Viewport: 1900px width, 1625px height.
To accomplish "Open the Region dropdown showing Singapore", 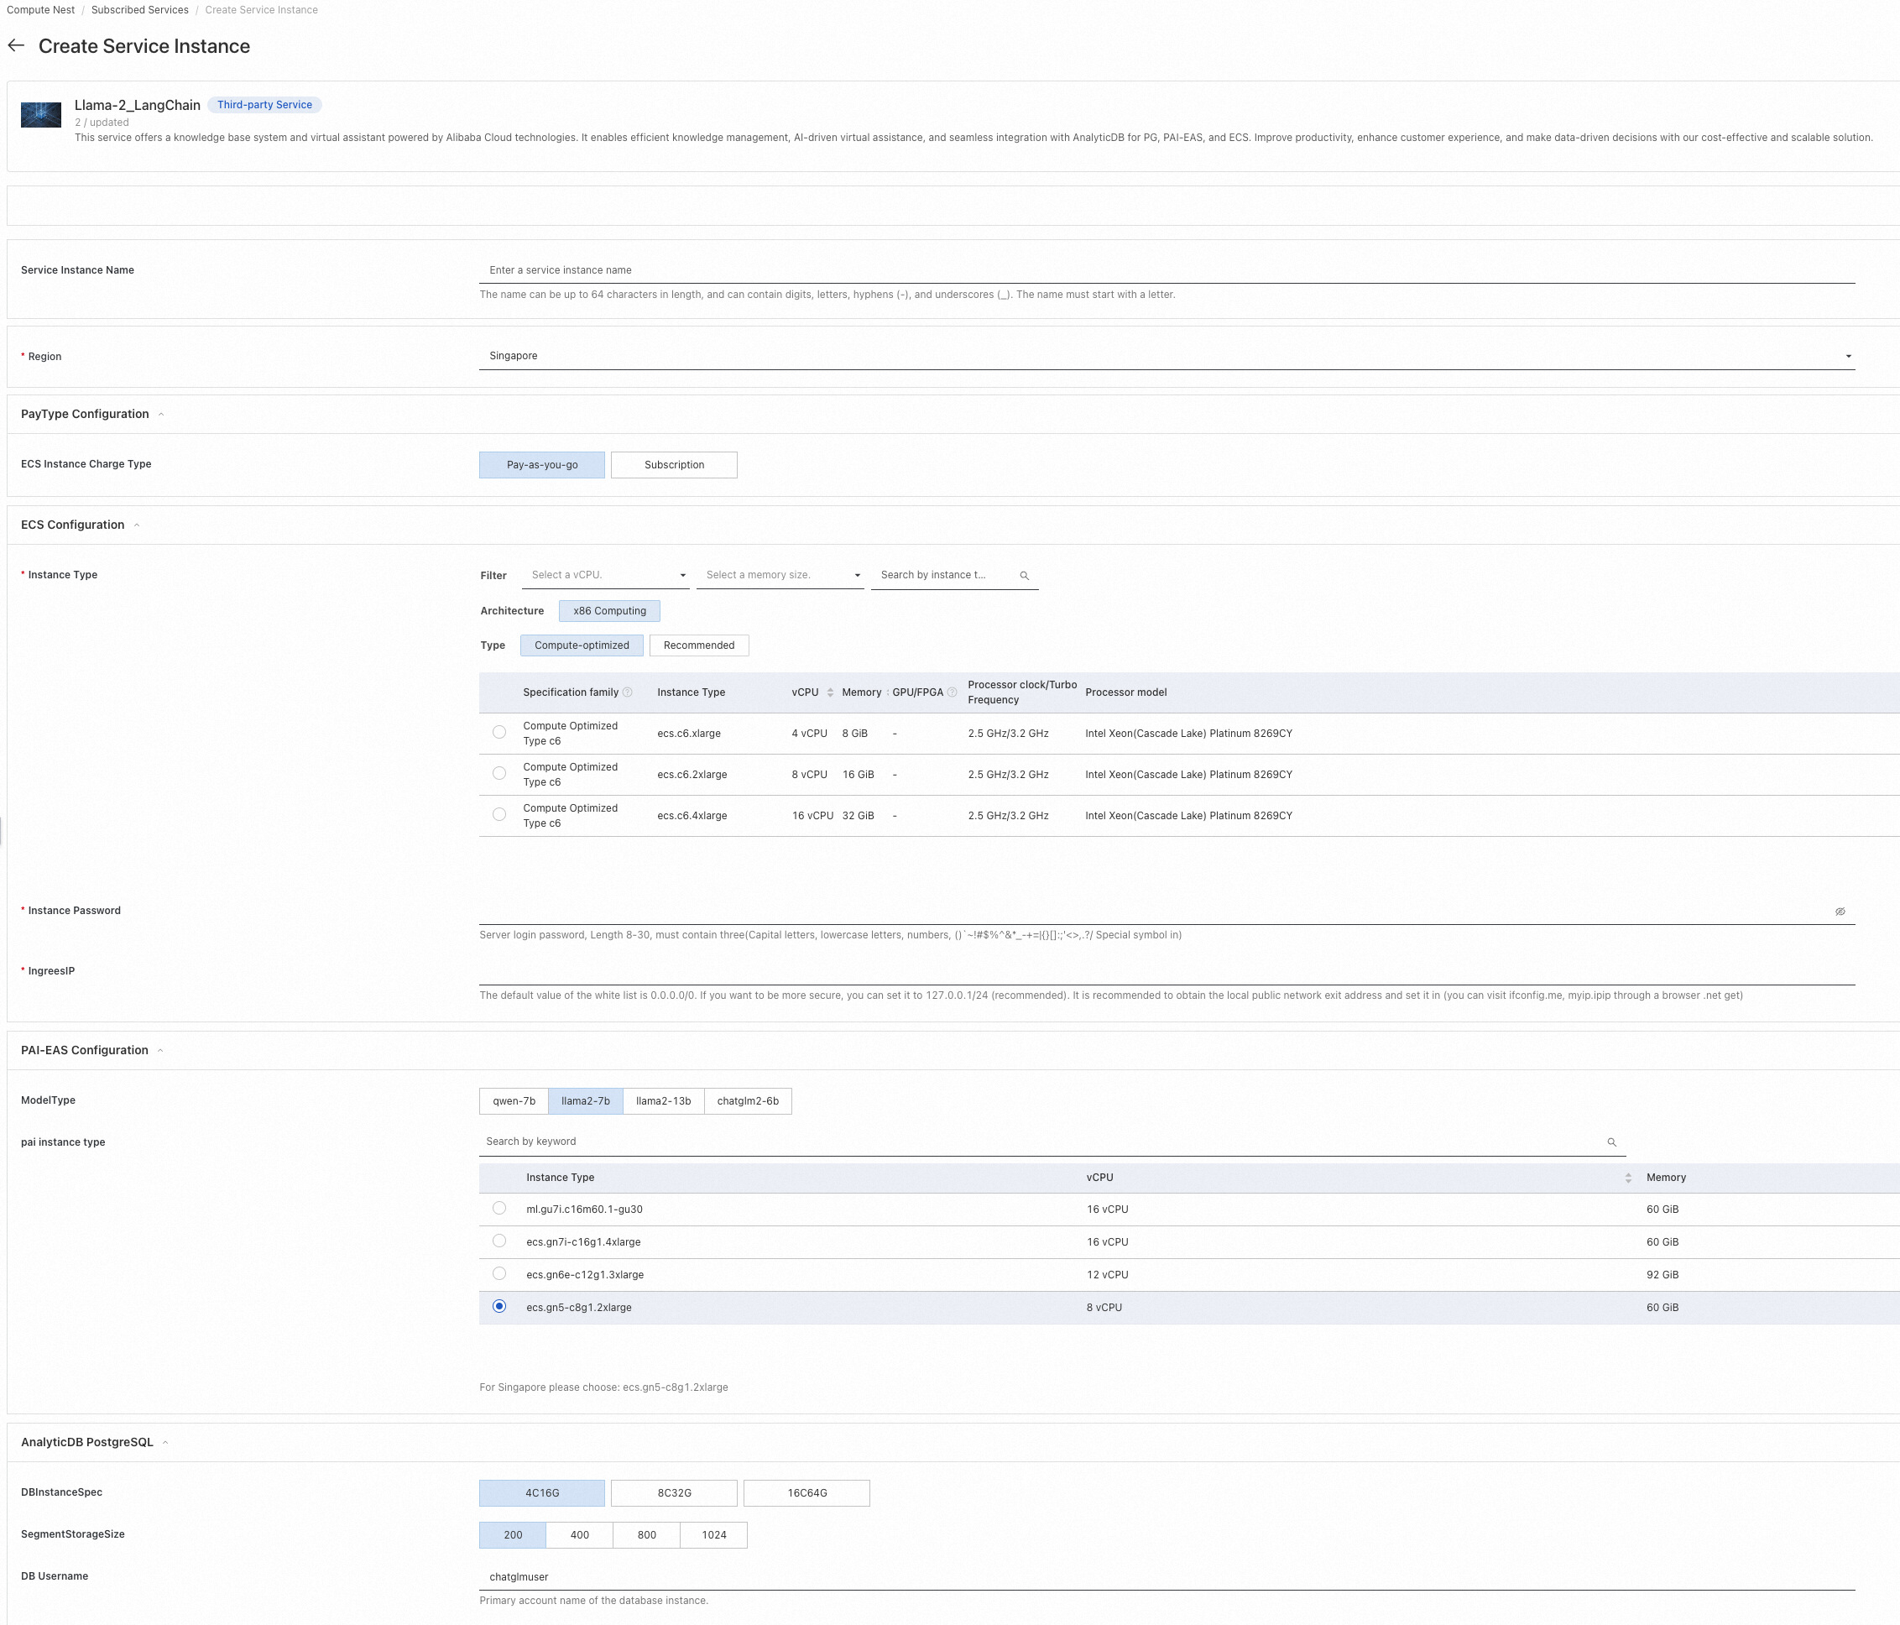I will (x=1167, y=356).
